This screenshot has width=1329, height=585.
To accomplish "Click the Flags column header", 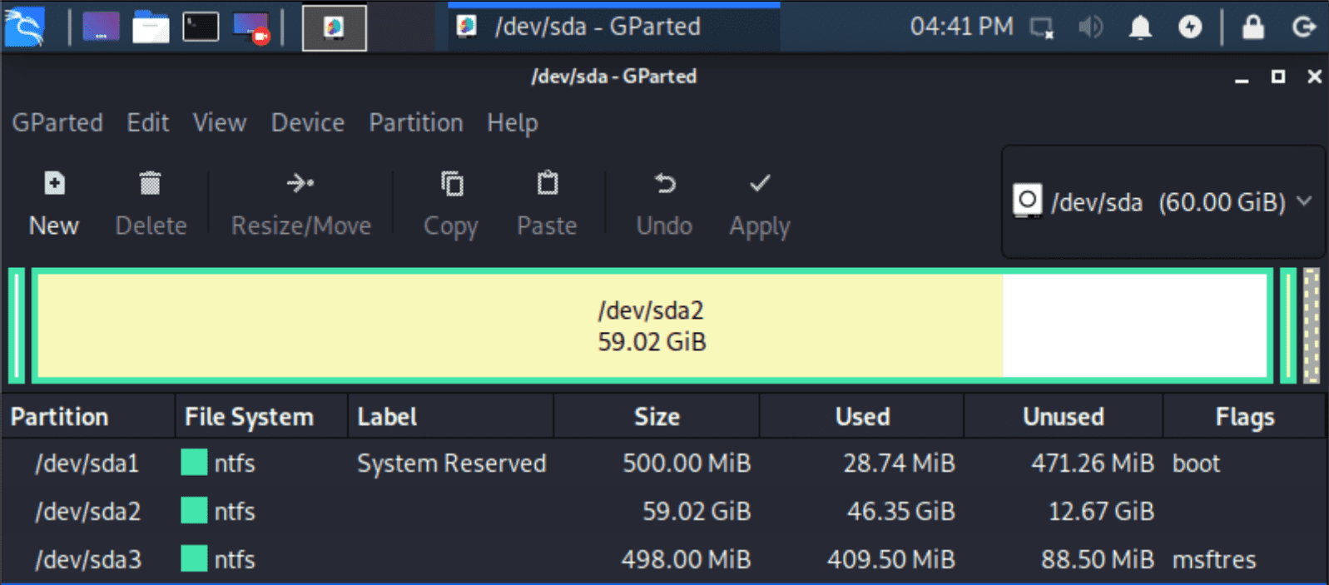I will [x=1244, y=417].
